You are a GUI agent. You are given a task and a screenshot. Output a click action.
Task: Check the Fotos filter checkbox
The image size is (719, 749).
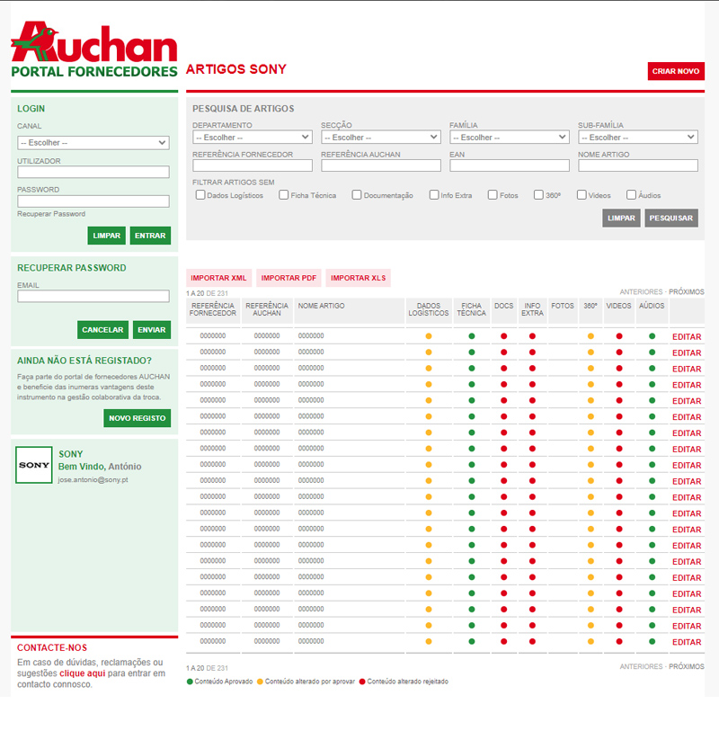click(493, 194)
